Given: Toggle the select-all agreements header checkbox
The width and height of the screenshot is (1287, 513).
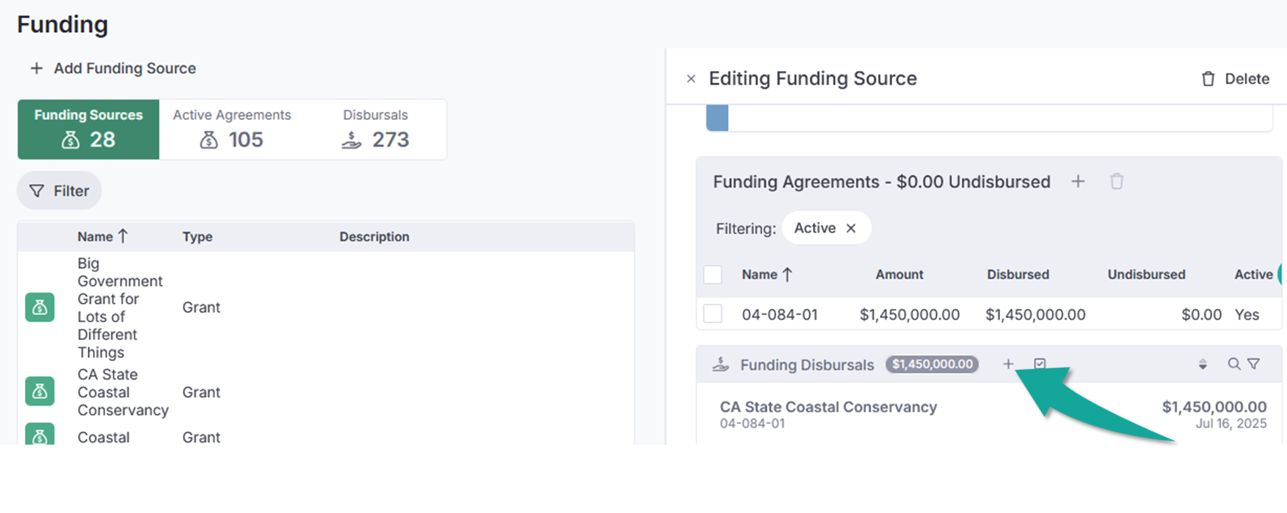Looking at the screenshot, I should [713, 274].
